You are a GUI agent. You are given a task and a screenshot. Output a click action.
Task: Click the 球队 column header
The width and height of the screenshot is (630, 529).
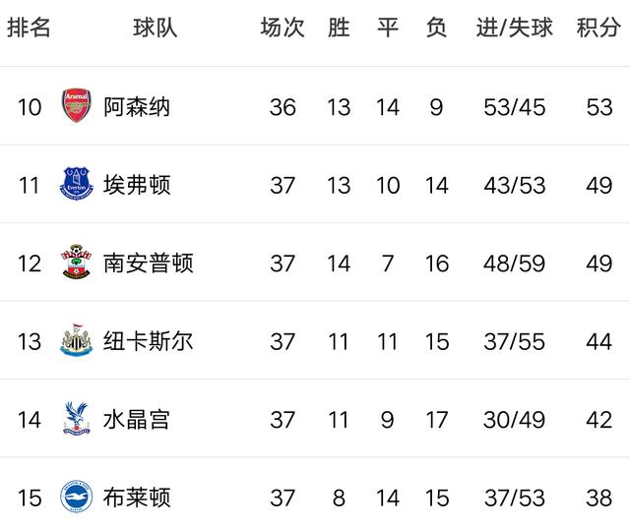pos(156,28)
